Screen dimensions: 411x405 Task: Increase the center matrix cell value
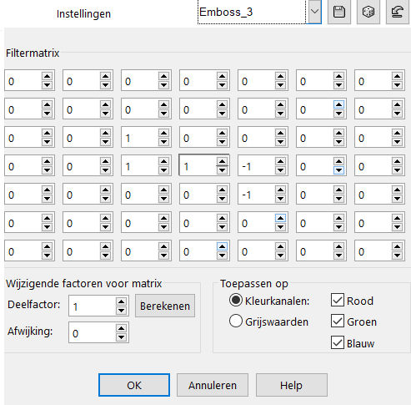222,162
